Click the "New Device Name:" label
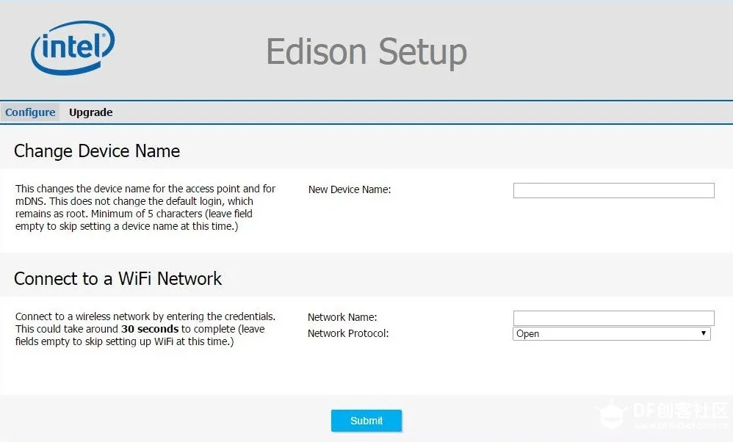Image resolution: width=733 pixels, height=442 pixels. 350,189
